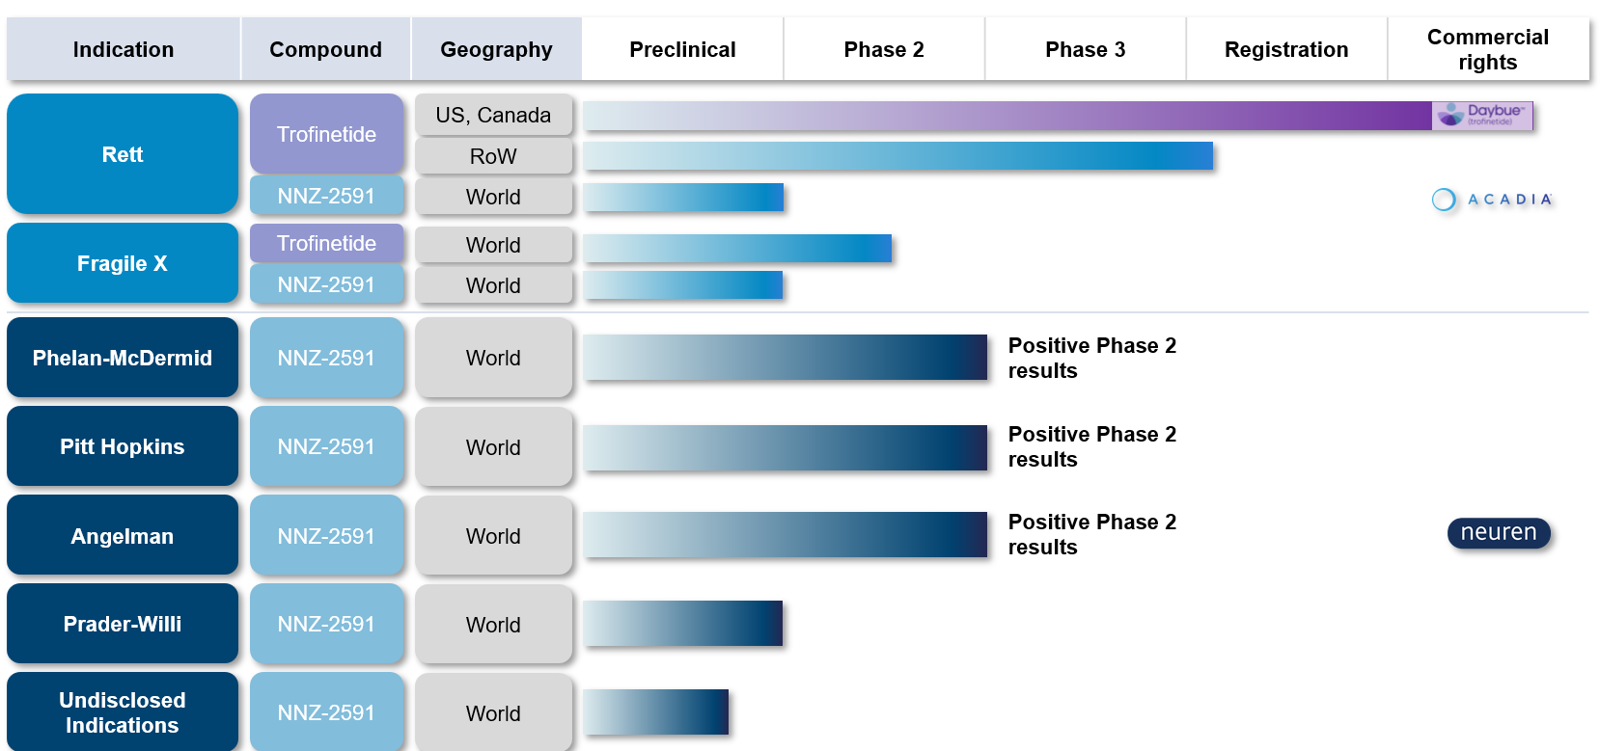Image resolution: width=1600 pixels, height=751 pixels.
Task: Click the Commercial rights column header
Action: tap(1488, 49)
